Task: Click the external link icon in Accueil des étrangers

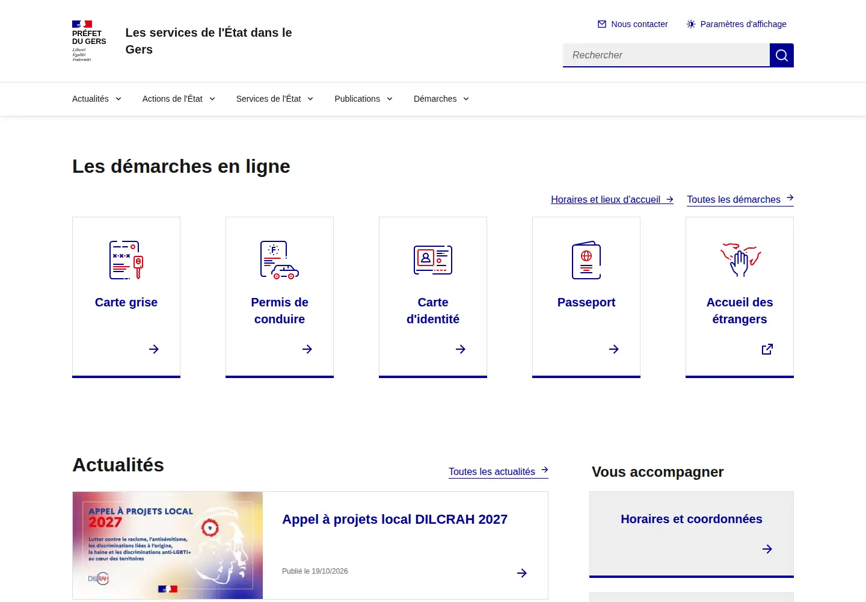Action: (767, 349)
